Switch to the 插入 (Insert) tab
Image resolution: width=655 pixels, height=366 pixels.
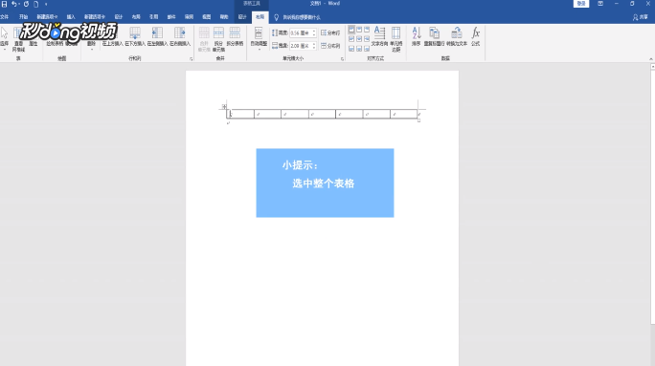point(71,17)
